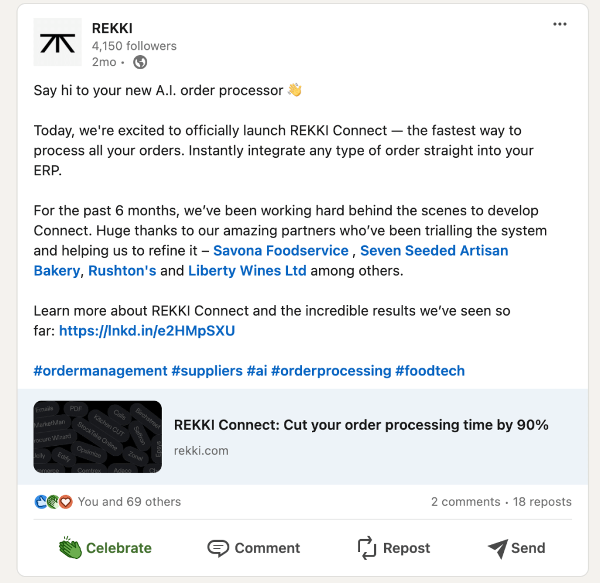View the 18 reposts list
The width and height of the screenshot is (600, 583).
click(x=542, y=502)
